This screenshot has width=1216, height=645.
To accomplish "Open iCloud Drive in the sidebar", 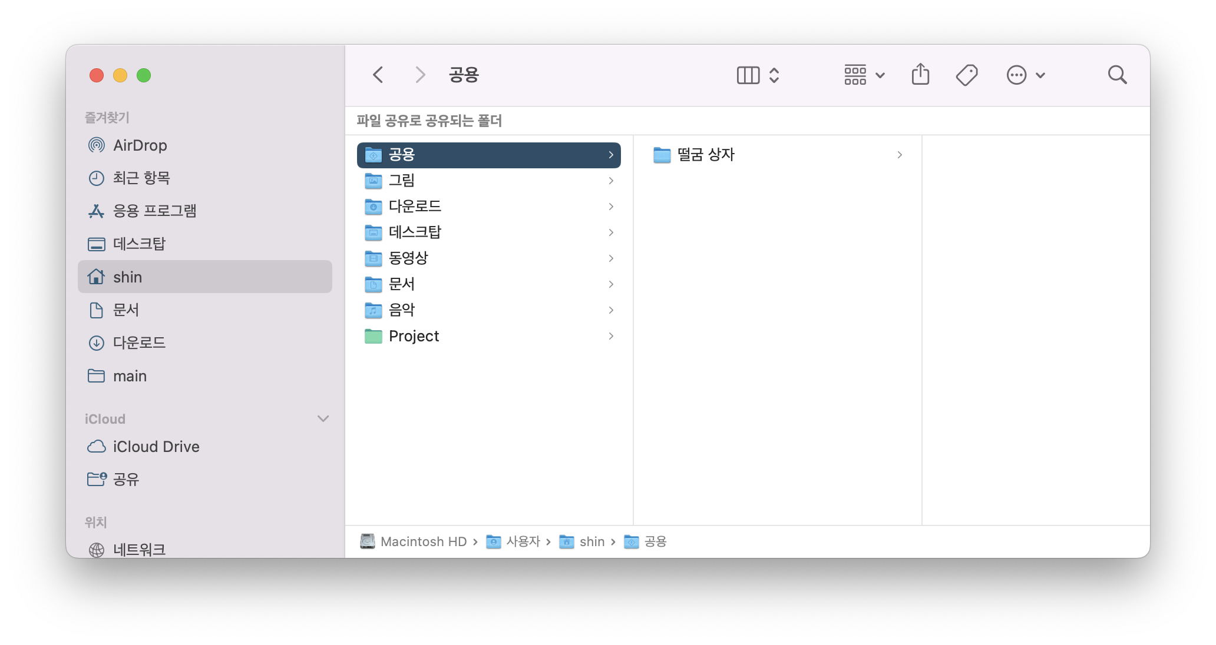I will pos(156,447).
